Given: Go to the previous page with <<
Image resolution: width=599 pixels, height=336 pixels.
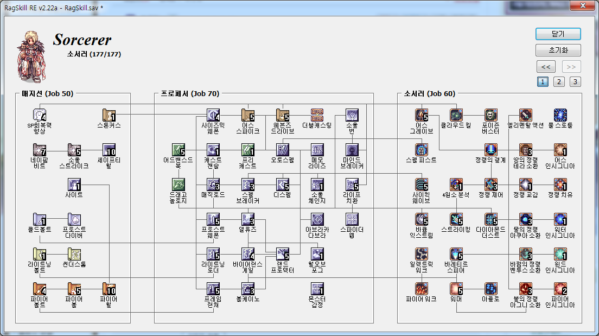Looking at the screenshot, I should pyautogui.click(x=546, y=67).
